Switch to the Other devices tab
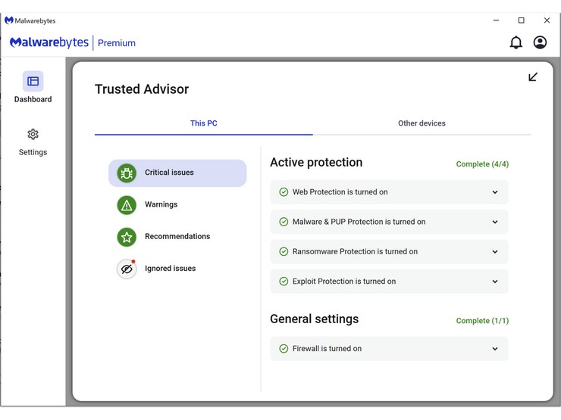561x420 pixels. pos(422,123)
